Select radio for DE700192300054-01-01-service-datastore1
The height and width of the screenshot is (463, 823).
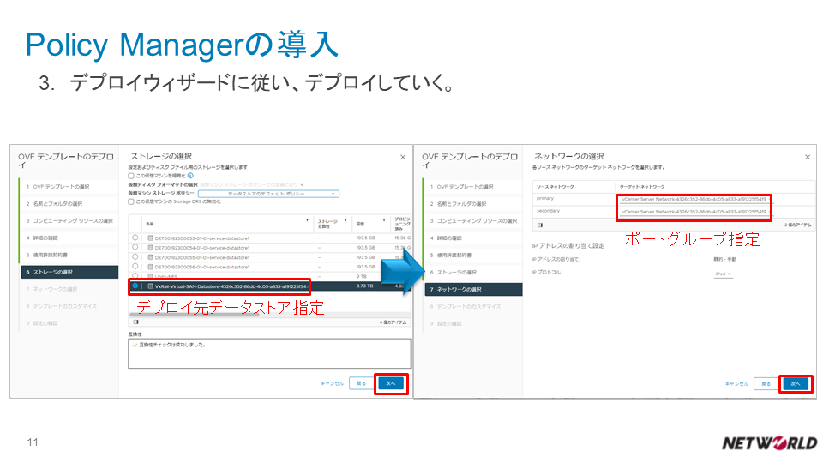[x=135, y=247]
